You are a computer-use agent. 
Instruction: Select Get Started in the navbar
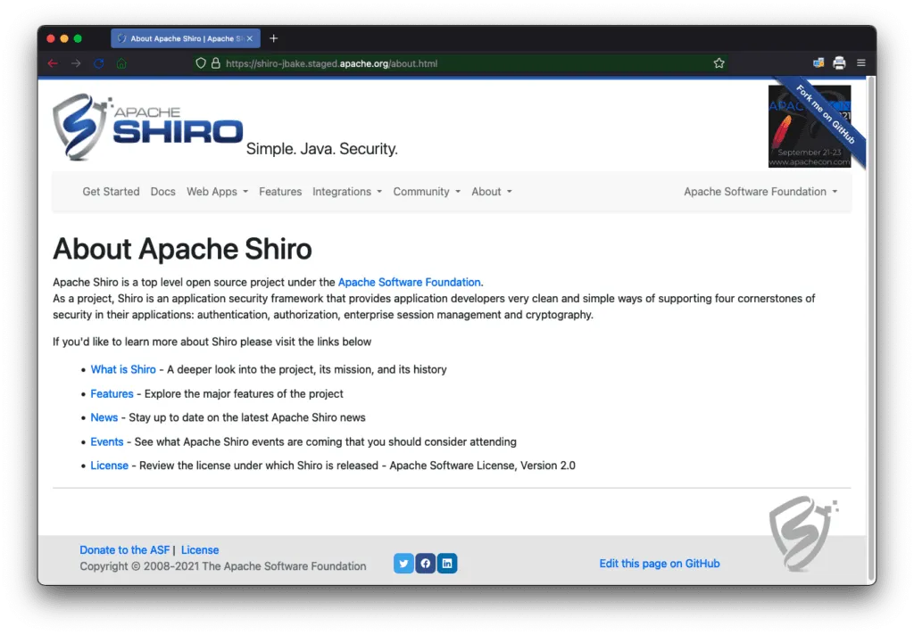point(111,192)
